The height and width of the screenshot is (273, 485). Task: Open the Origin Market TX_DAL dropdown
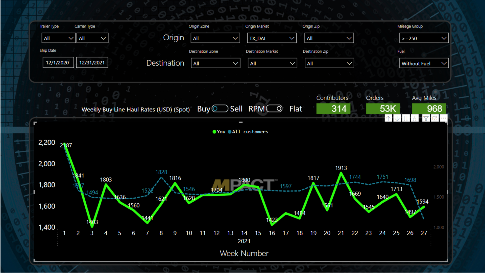tap(272, 38)
